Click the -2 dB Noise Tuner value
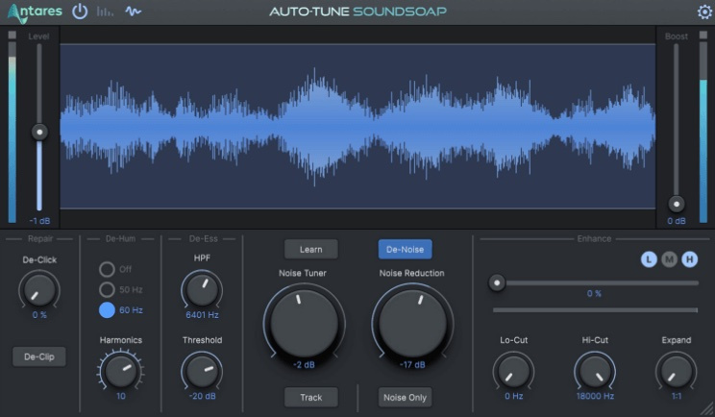 point(304,364)
